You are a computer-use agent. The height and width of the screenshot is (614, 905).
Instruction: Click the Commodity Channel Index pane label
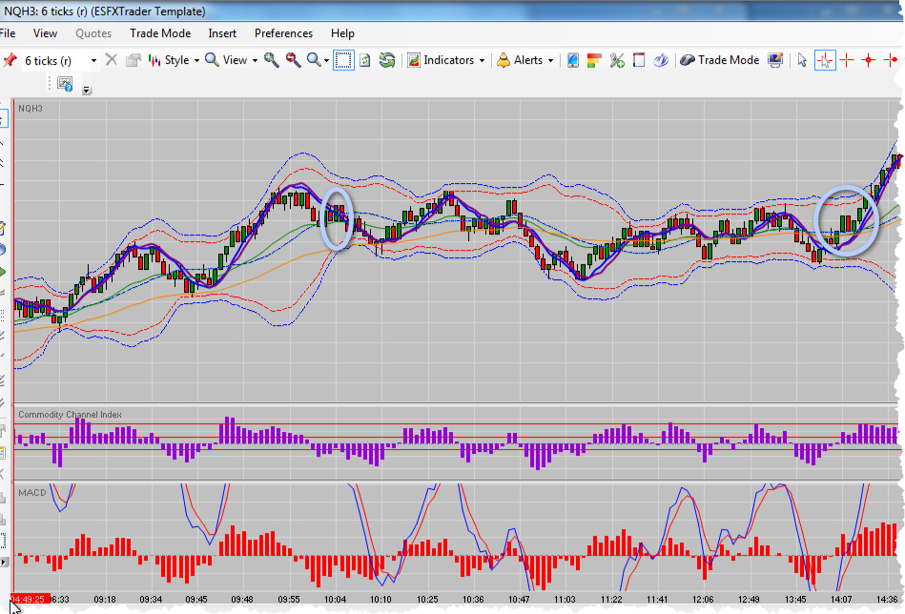[x=70, y=415]
